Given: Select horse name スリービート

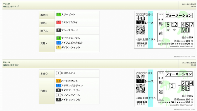Looking at the screenshot, I should (x=68, y=14).
